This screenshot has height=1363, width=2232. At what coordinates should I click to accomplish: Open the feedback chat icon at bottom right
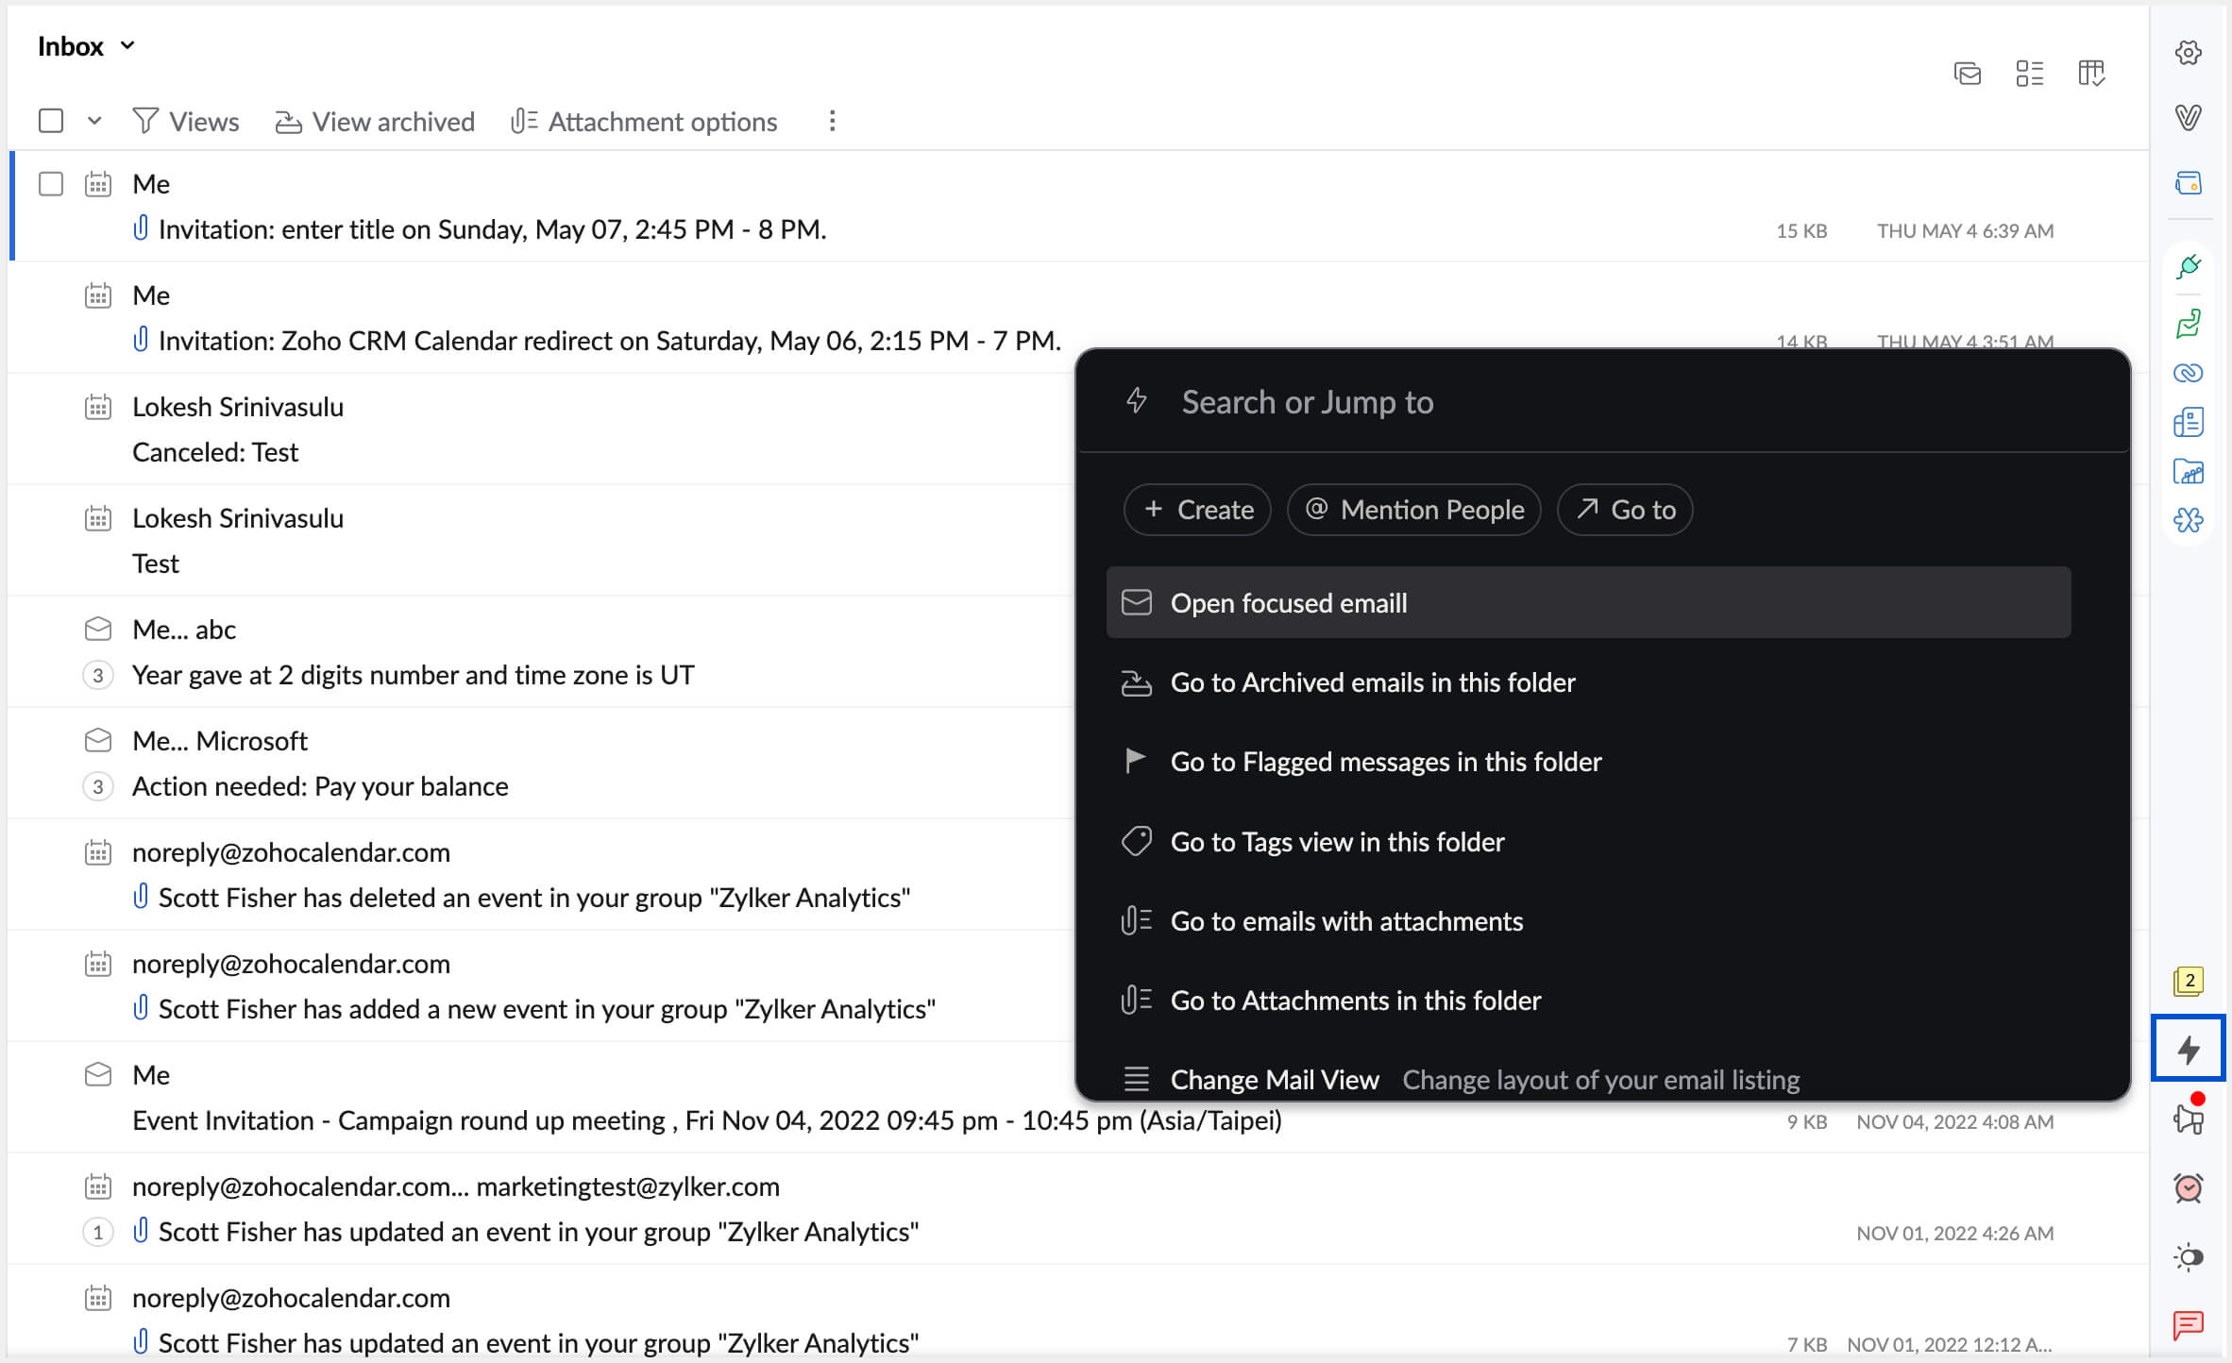click(2189, 1326)
